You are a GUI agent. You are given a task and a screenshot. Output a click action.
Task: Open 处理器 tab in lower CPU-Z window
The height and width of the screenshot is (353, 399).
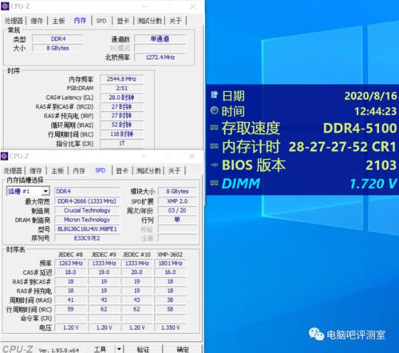[14, 171]
